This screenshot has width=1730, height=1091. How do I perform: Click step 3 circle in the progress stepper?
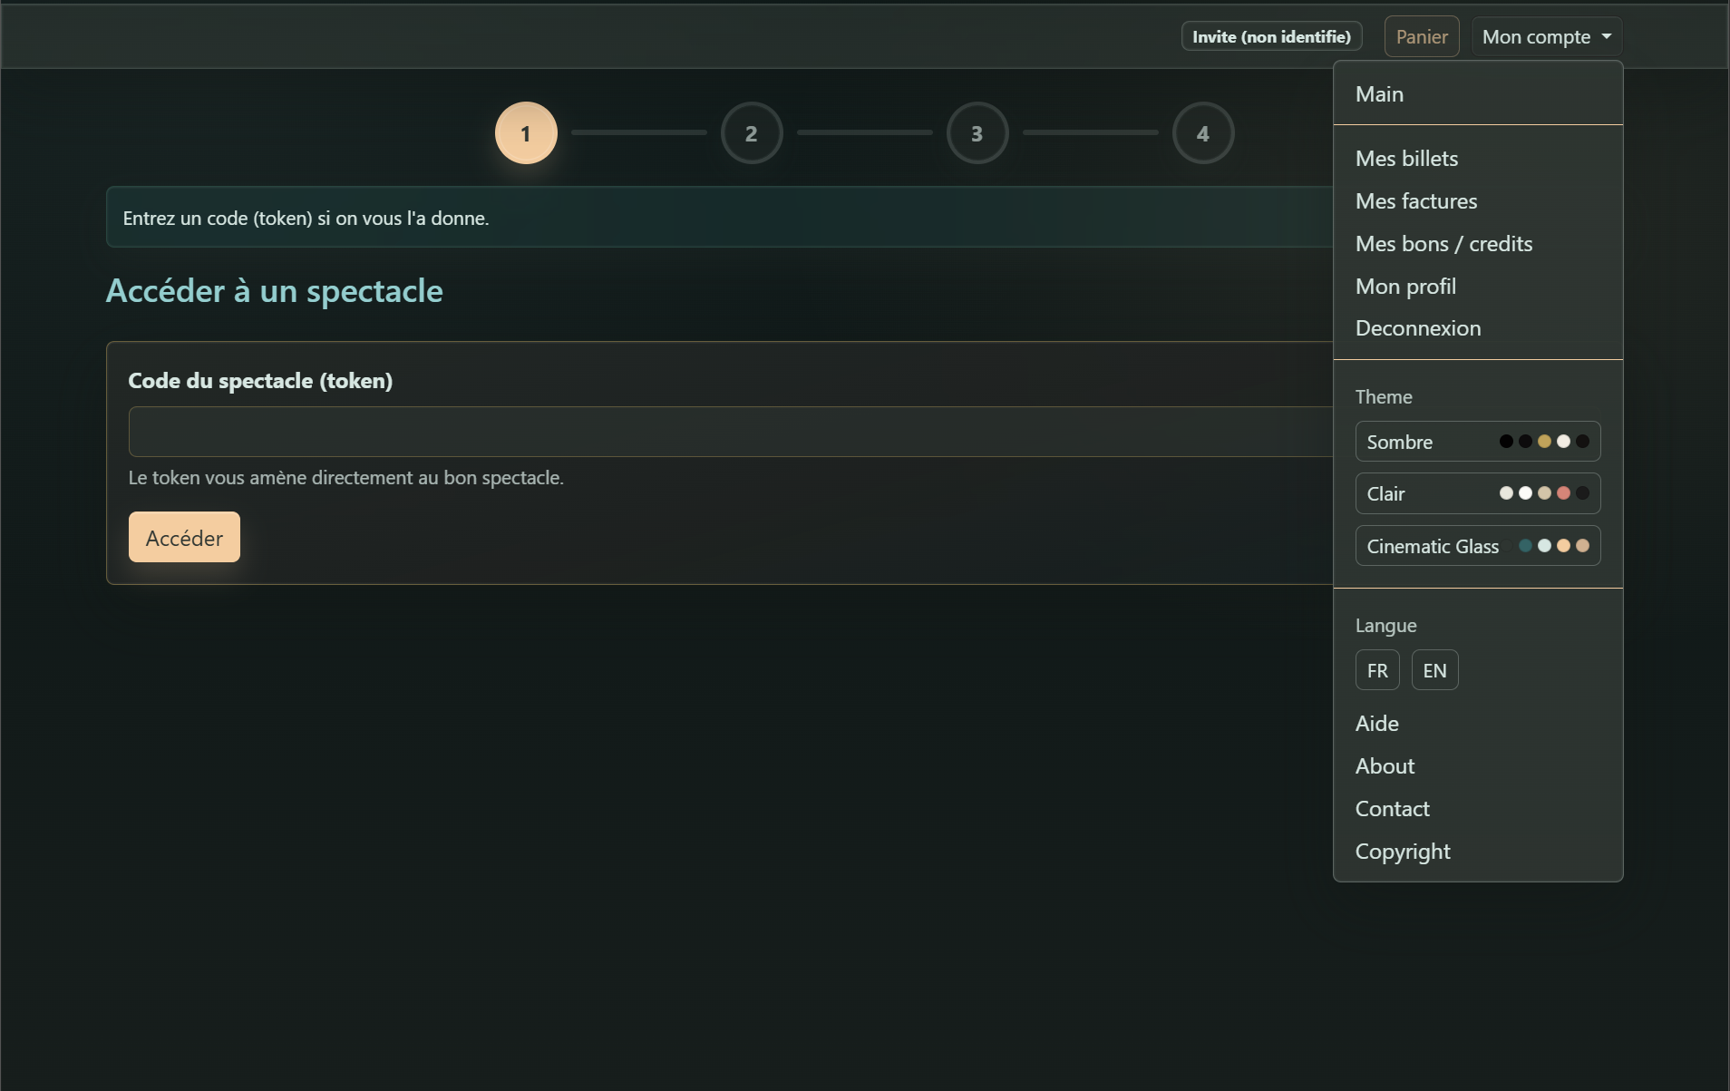[x=977, y=132]
